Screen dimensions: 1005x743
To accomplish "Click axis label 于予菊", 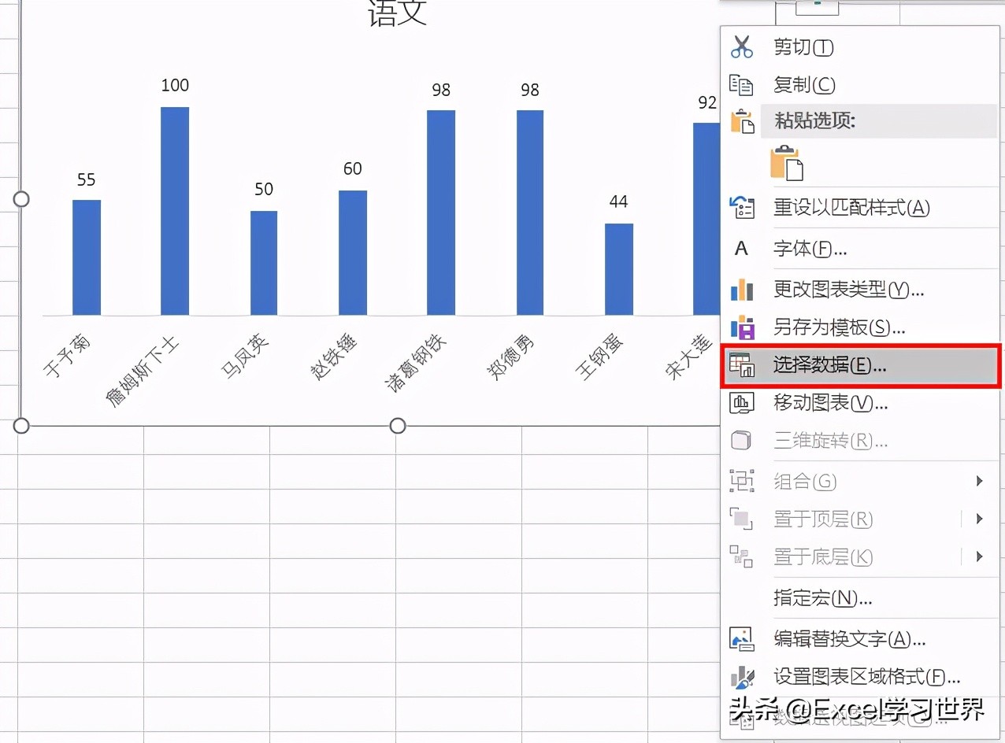I will 67,355.
